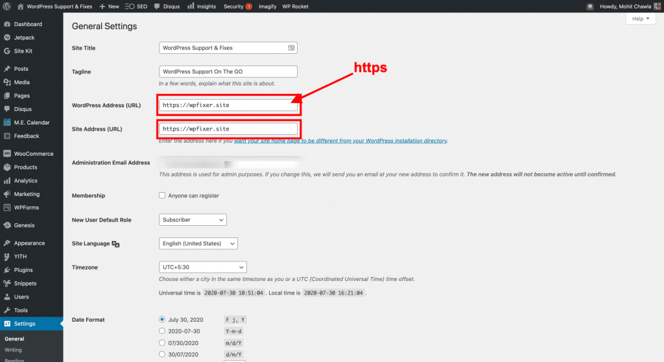Click the Media sidebar icon
Viewport: 664px width, 362px height.
click(x=7, y=82)
